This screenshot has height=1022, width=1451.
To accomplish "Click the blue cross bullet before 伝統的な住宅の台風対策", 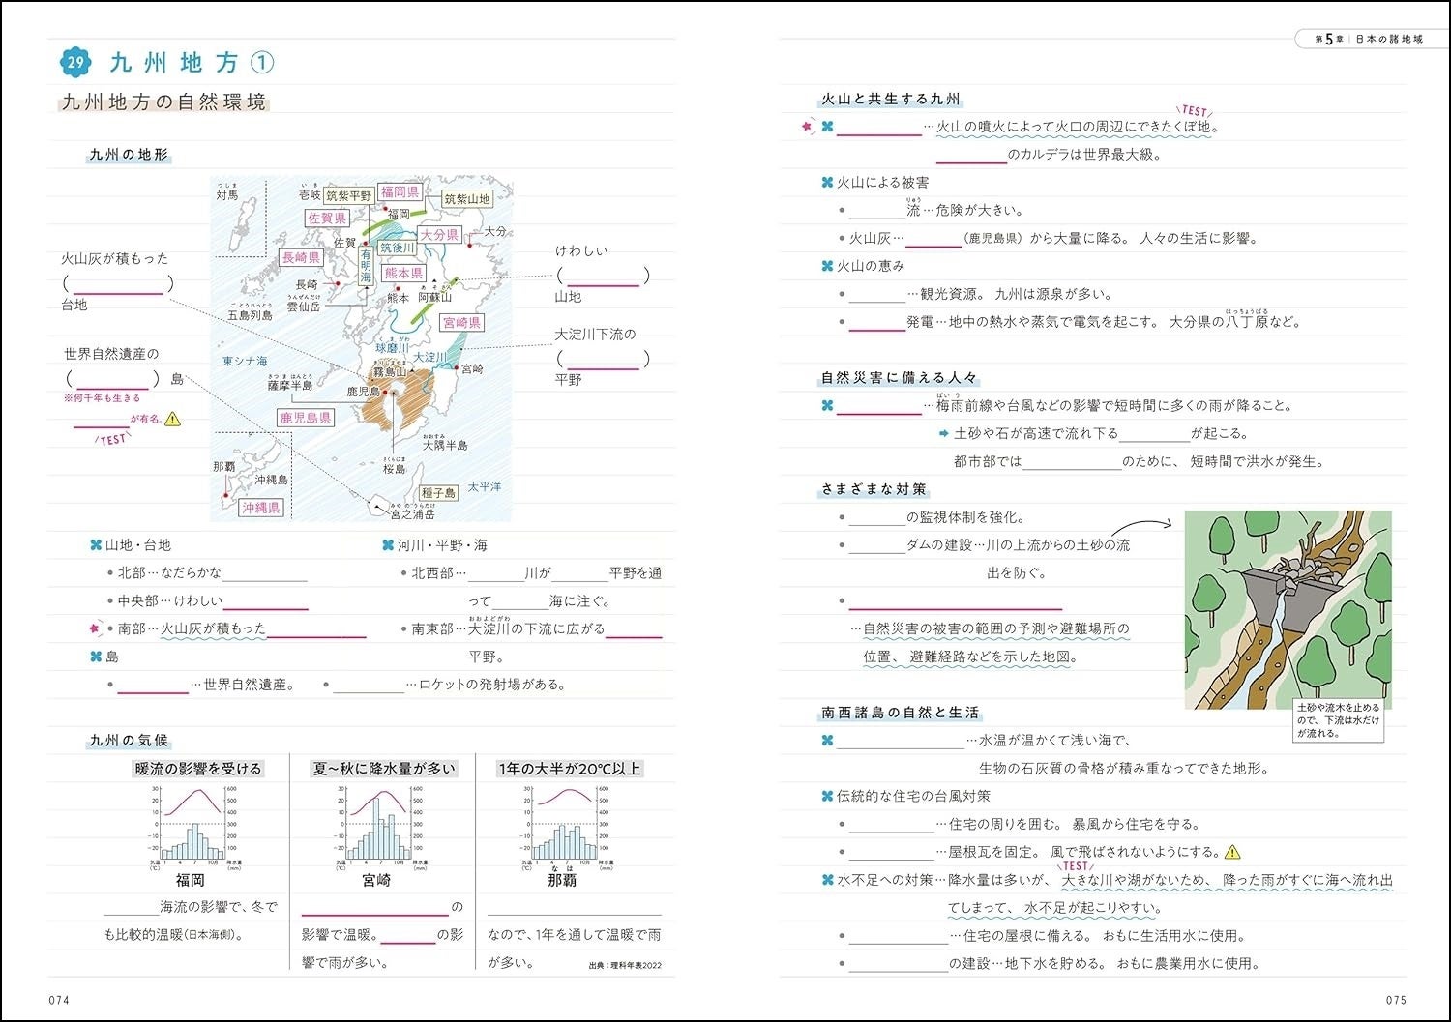I will [827, 796].
